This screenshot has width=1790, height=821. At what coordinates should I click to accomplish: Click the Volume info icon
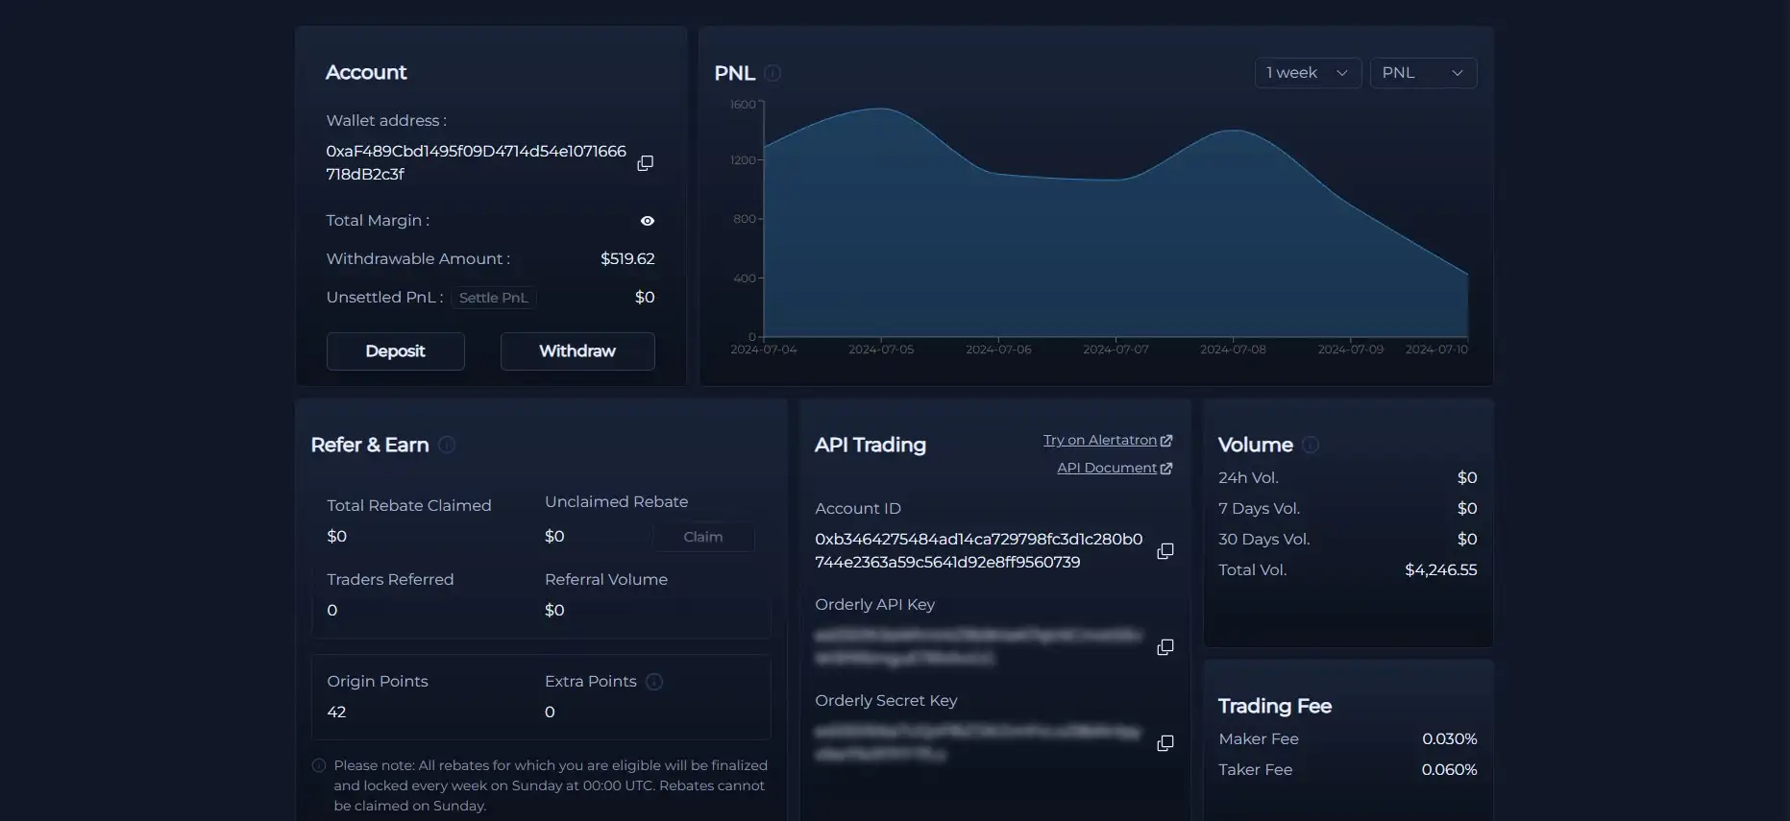(1311, 445)
